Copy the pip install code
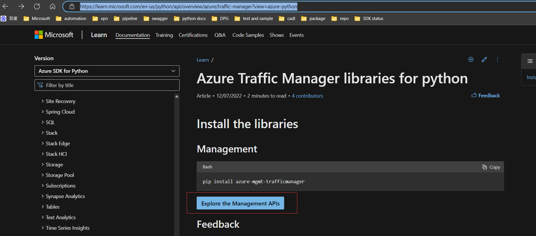Image resolution: width=536 pixels, height=236 pixels. click(x=491, y=167)
